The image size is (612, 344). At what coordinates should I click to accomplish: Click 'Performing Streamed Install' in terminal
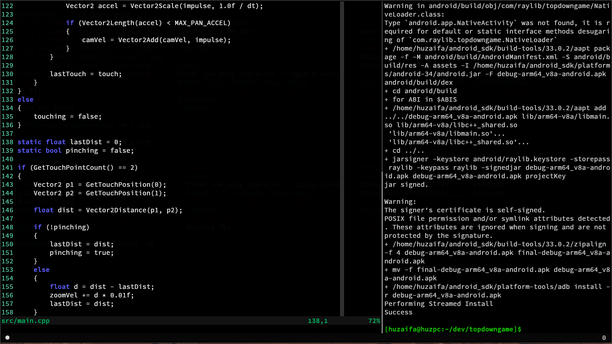[x=438, y=304]
